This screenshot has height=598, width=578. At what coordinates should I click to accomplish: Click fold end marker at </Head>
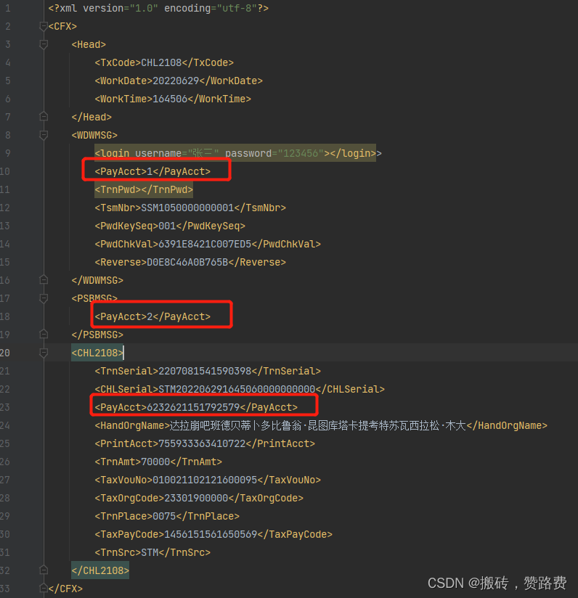click(44, 117)
